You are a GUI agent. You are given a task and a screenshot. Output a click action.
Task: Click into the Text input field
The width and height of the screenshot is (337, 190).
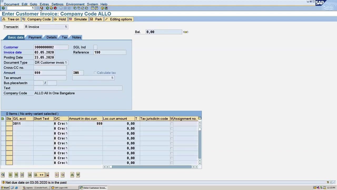[x=78, y=88]
